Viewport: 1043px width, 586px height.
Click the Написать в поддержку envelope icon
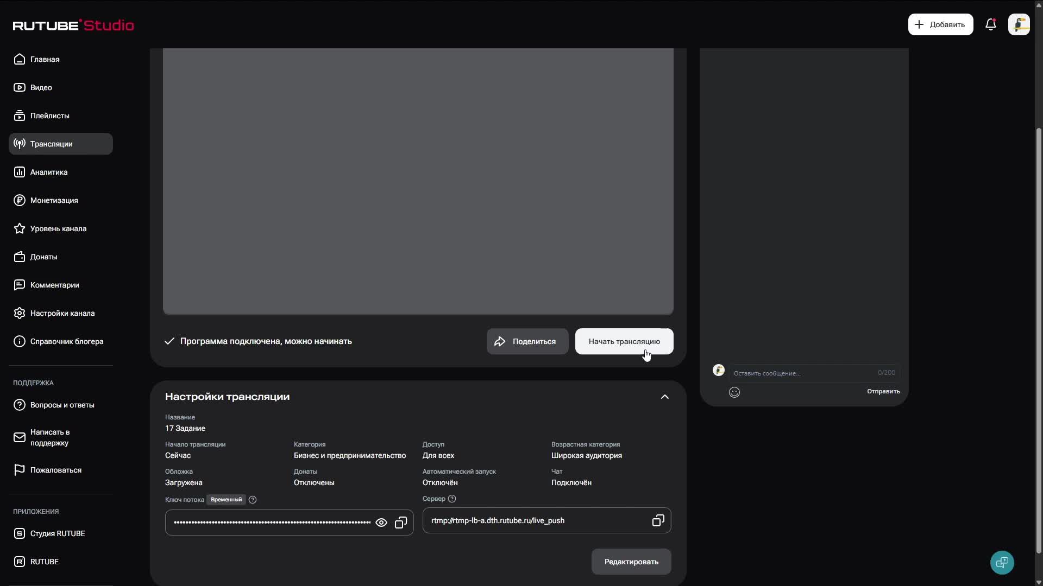click(x=20, y=437)
